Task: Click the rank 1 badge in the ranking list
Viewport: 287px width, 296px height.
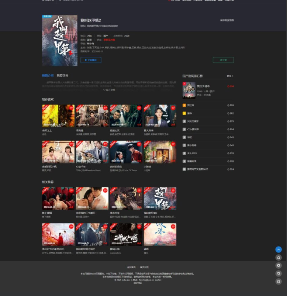Action: (184, 84)
